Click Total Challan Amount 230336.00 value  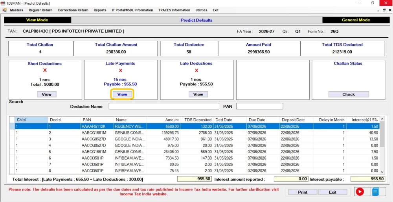[x=116, y=52]
